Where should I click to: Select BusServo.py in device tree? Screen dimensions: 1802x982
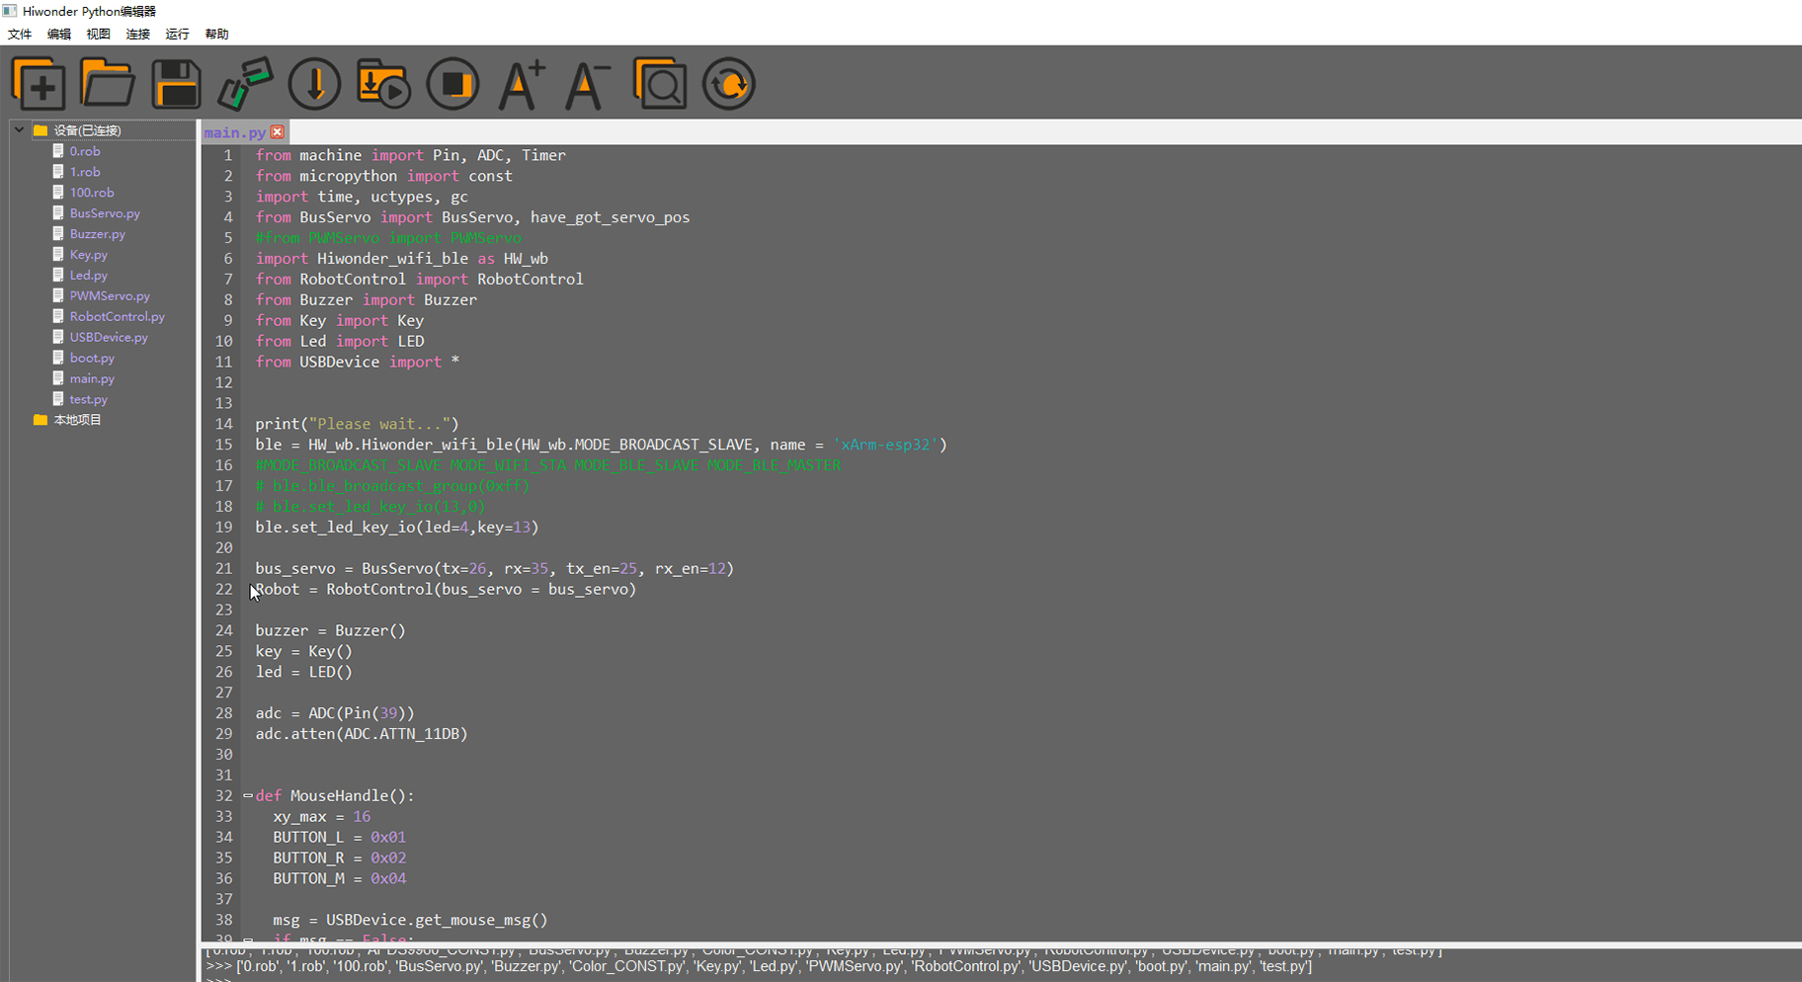tap(105, 213)
